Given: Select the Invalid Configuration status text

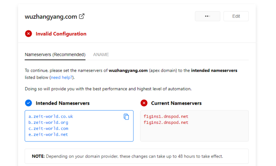Looking at the screenshot, I should pos(61,34).
